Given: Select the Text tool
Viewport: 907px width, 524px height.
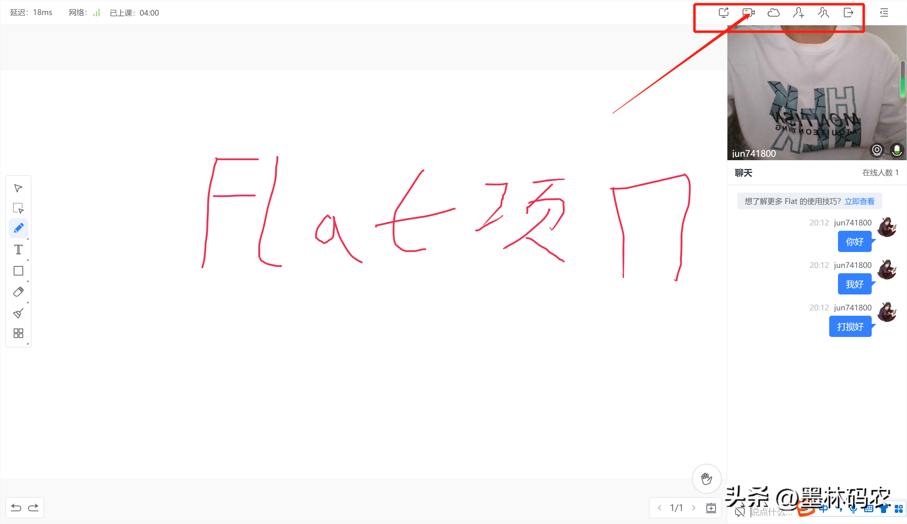Looking at the screenshot, I should pyautogui.click(x=18, y=250).
